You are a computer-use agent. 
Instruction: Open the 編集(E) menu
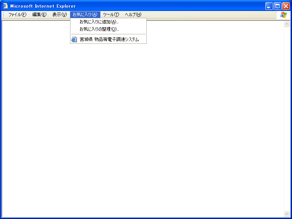click(x=39, y=15)
